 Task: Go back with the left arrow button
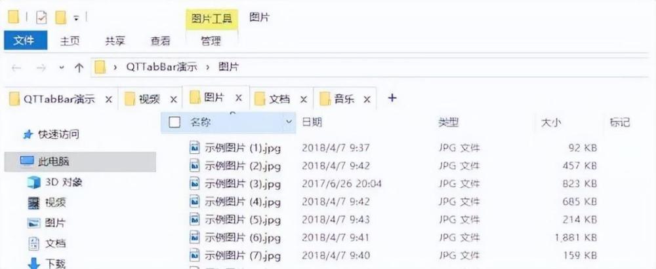(x=16, y=67)
